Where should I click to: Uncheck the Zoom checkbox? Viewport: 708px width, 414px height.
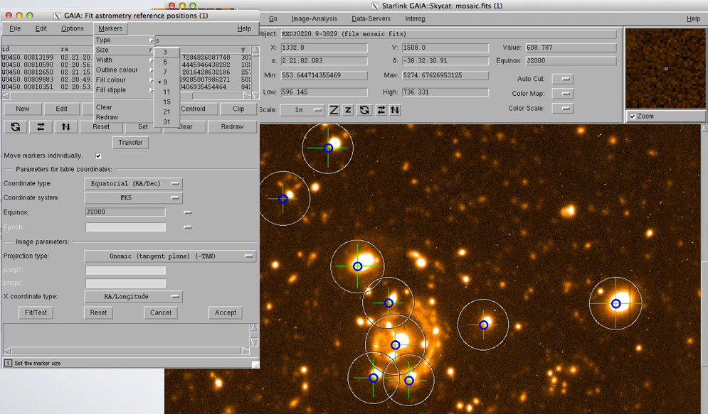point(632,116)
